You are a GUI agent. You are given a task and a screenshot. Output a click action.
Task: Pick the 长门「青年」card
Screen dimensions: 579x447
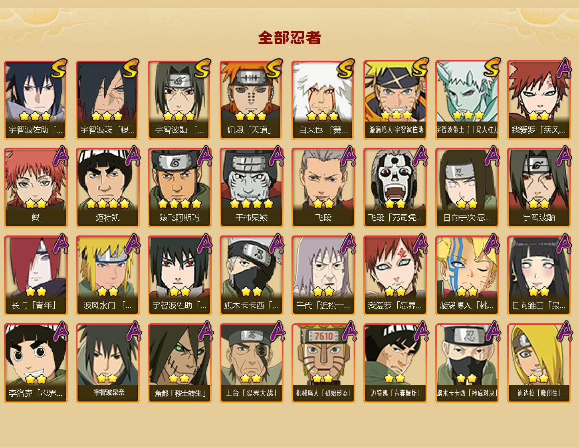coord(36,275)
